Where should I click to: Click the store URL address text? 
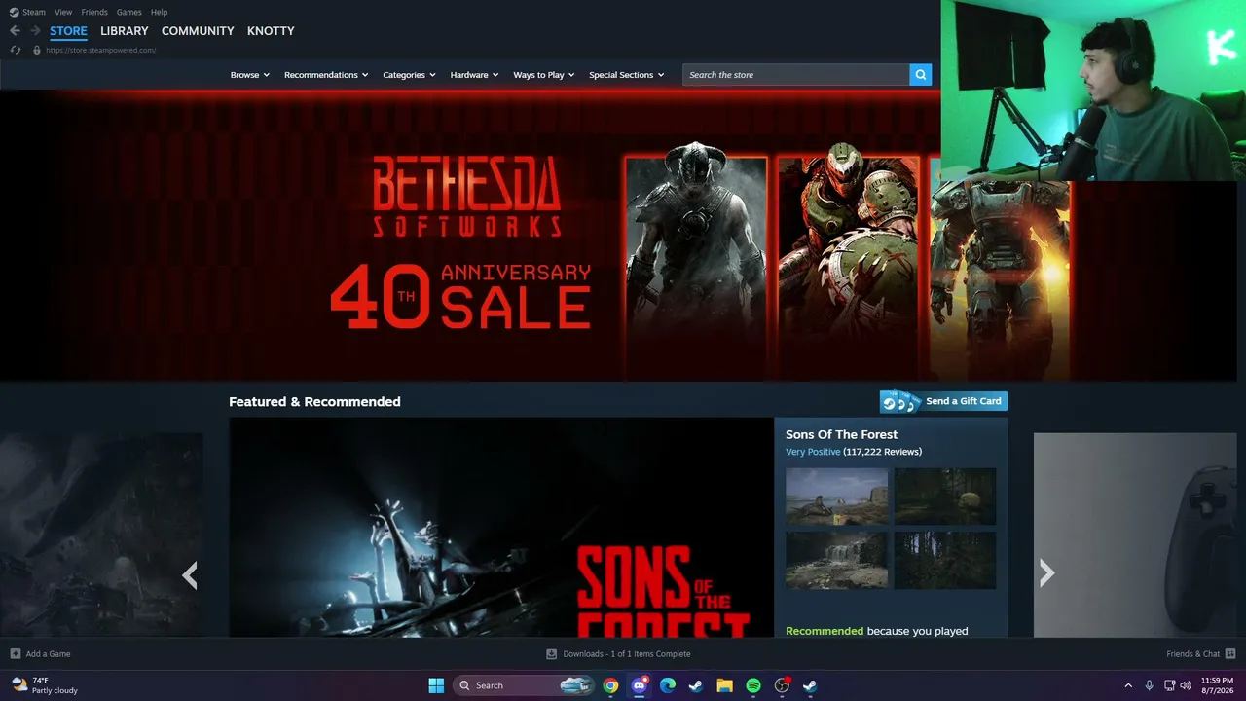100,50
